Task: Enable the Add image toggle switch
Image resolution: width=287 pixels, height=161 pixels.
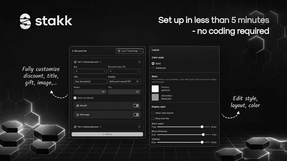Action: click(x=136, y=114)
